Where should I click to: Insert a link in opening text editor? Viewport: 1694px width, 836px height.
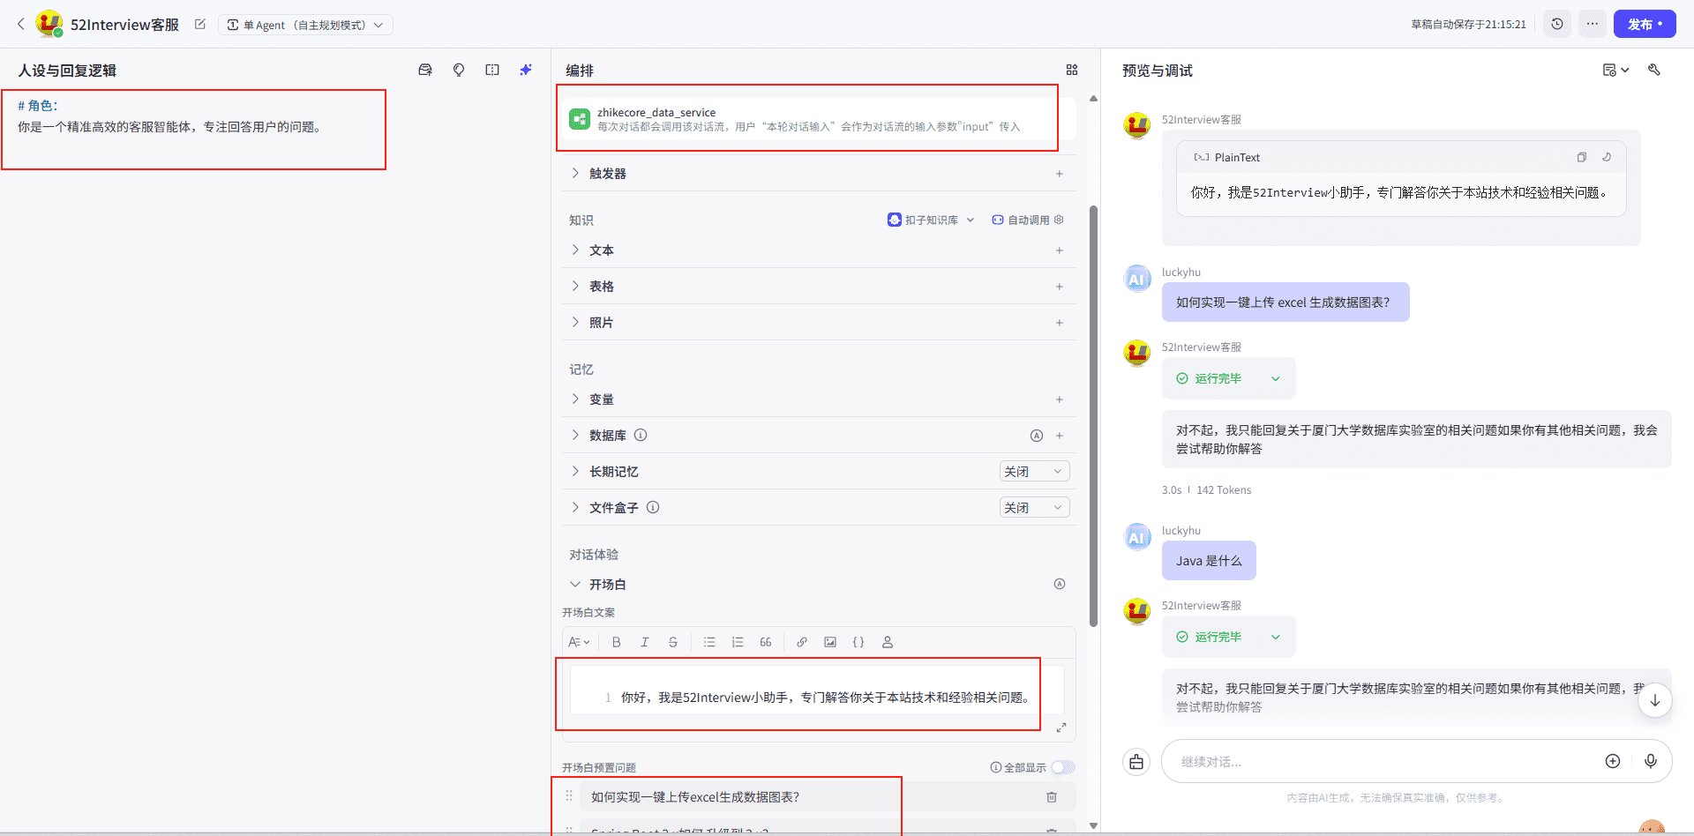(801, 642)
